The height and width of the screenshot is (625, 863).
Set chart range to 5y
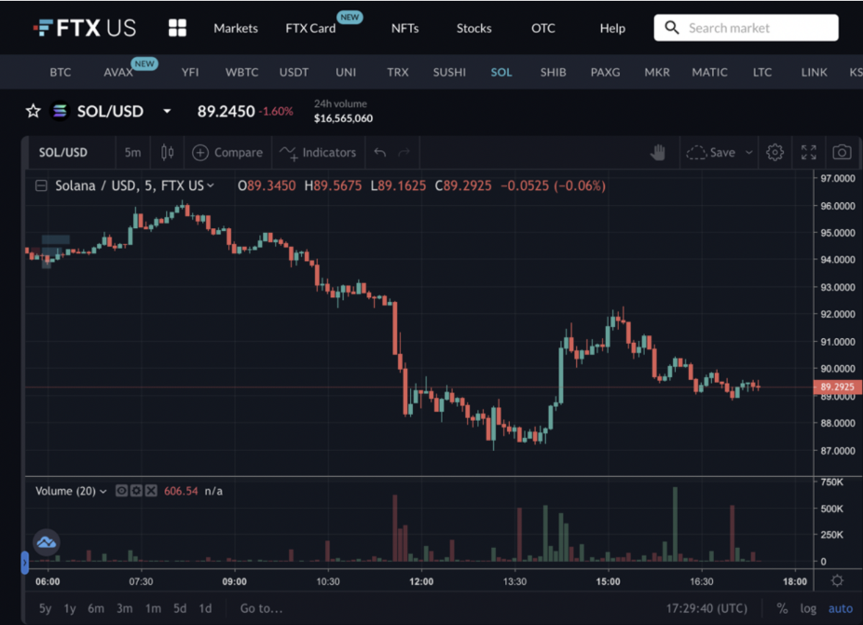pyautogui.click(x=45, y=608)
